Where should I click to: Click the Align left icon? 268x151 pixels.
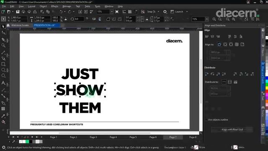(206, 36)
